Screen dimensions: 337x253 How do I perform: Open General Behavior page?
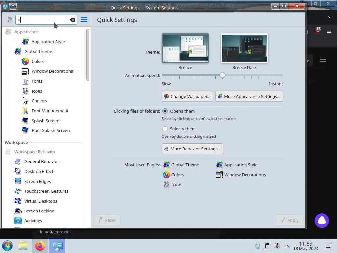(x=43, y=161)
